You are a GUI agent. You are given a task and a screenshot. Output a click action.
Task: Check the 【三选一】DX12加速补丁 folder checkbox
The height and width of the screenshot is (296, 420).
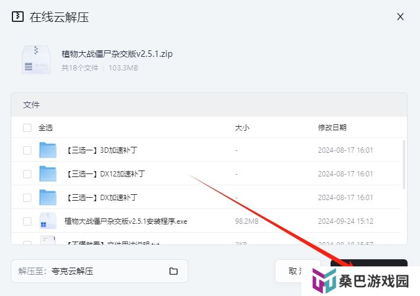(27, 174)
